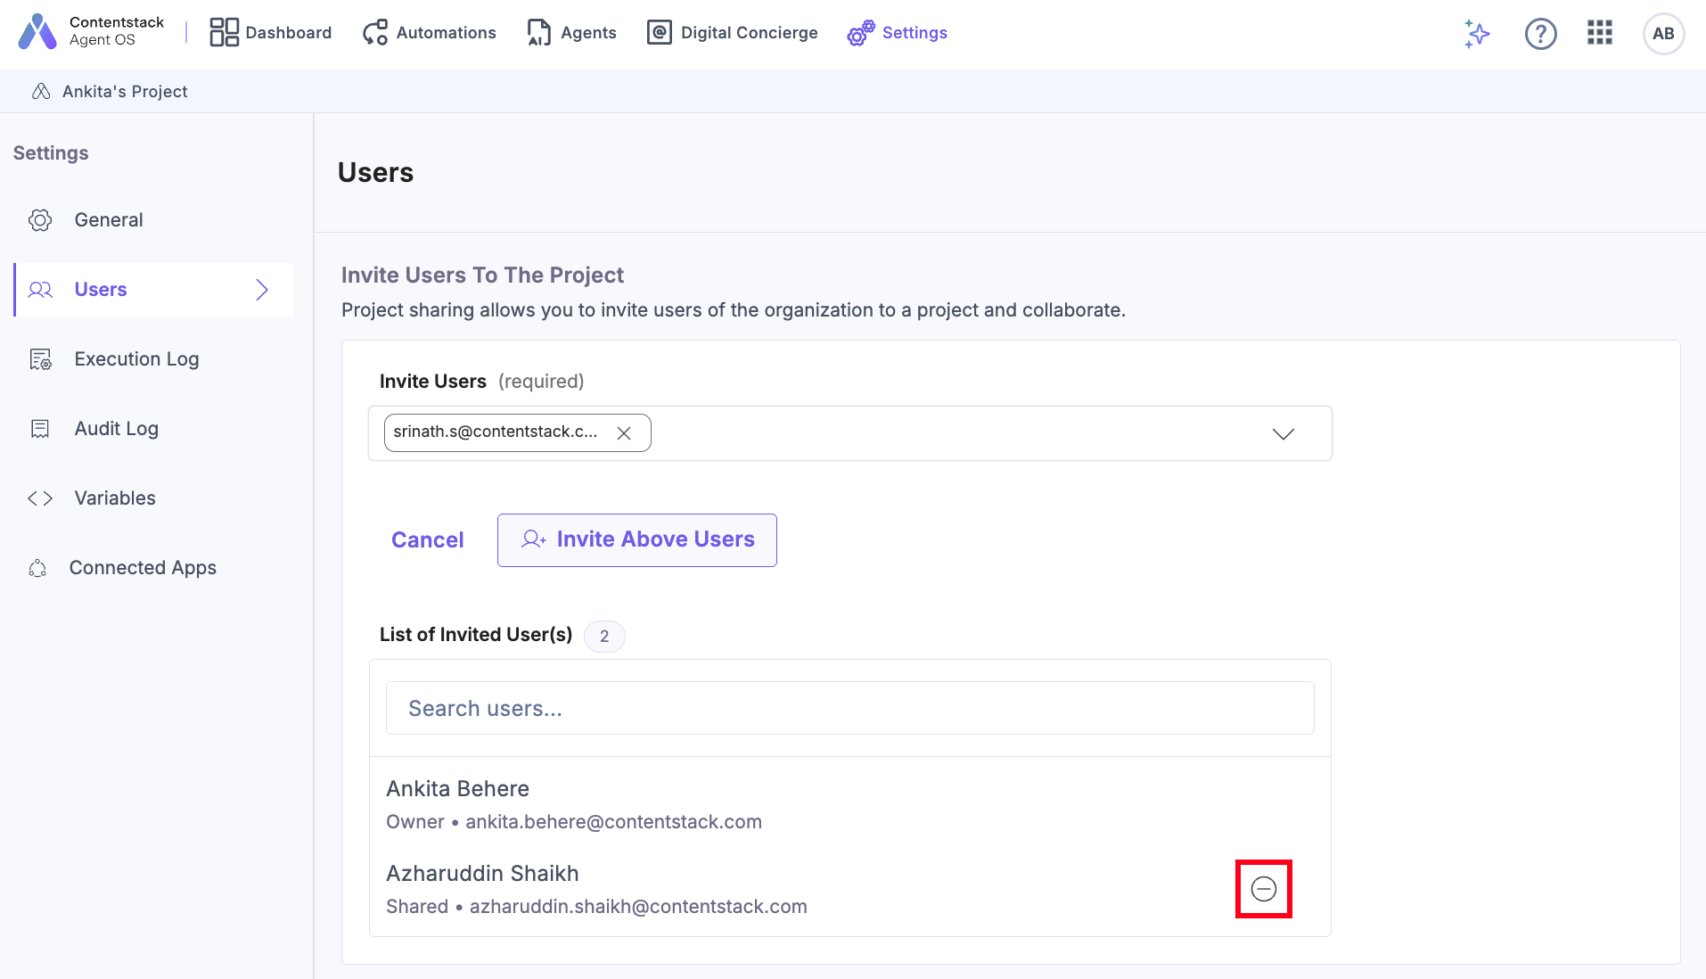Viewport: 1706px width, 979px height.
Task: Click the sparkle AI assistant icon
Action: pos(1476,33)
